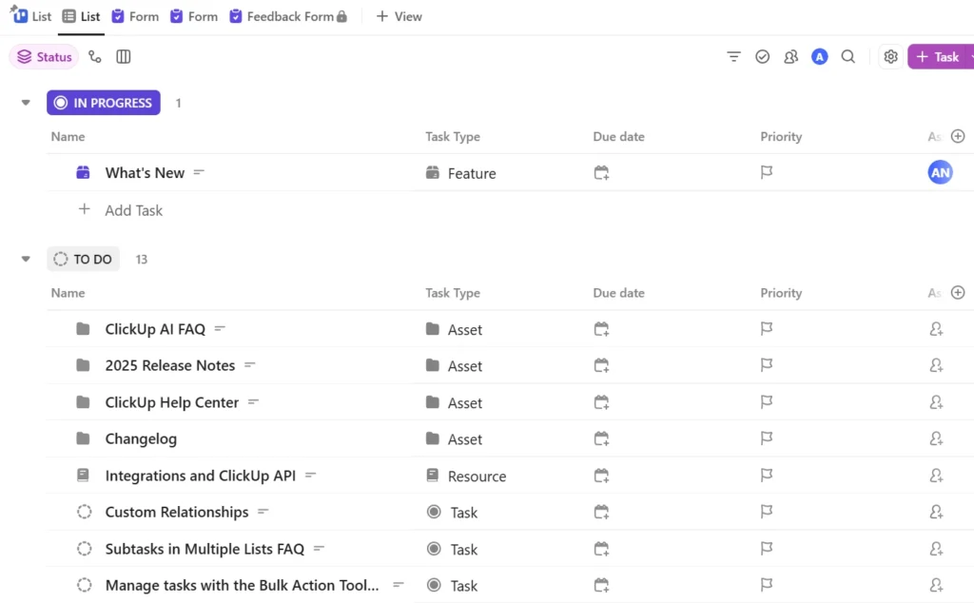Assign someone to 2025 Release Notes
This screenshot has height=603, width=974.
[936, 366]
